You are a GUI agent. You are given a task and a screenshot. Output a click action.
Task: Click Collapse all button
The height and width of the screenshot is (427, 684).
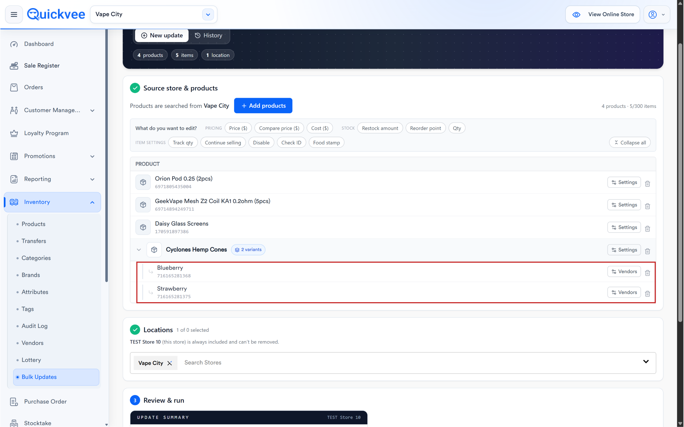tap(630, 143)
